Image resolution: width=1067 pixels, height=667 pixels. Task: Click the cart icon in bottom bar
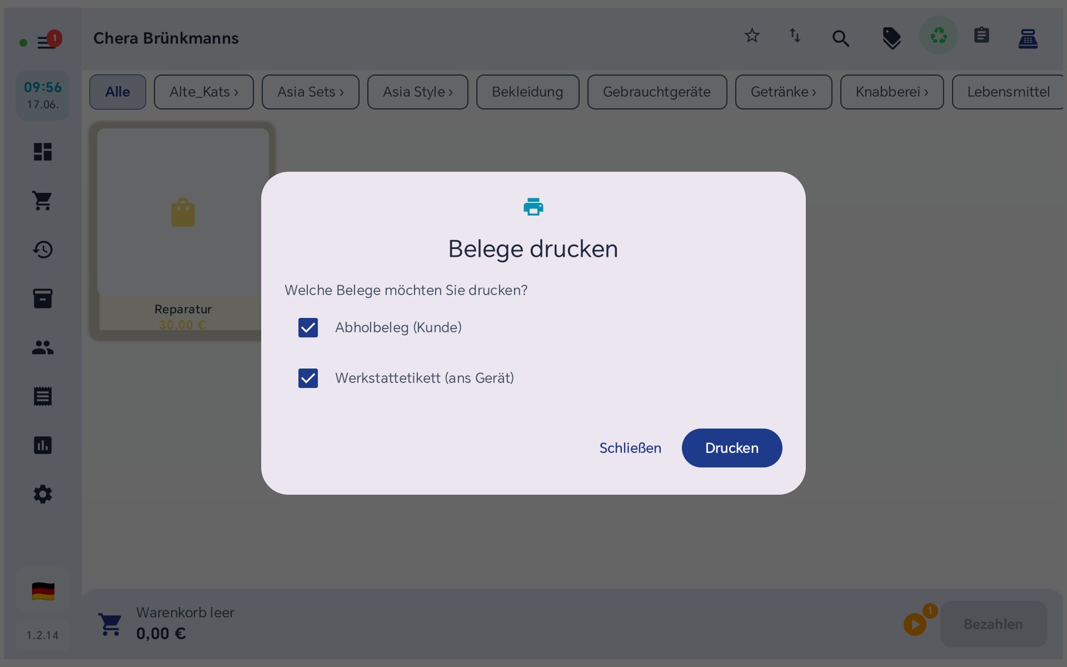[x=110, y=624]
